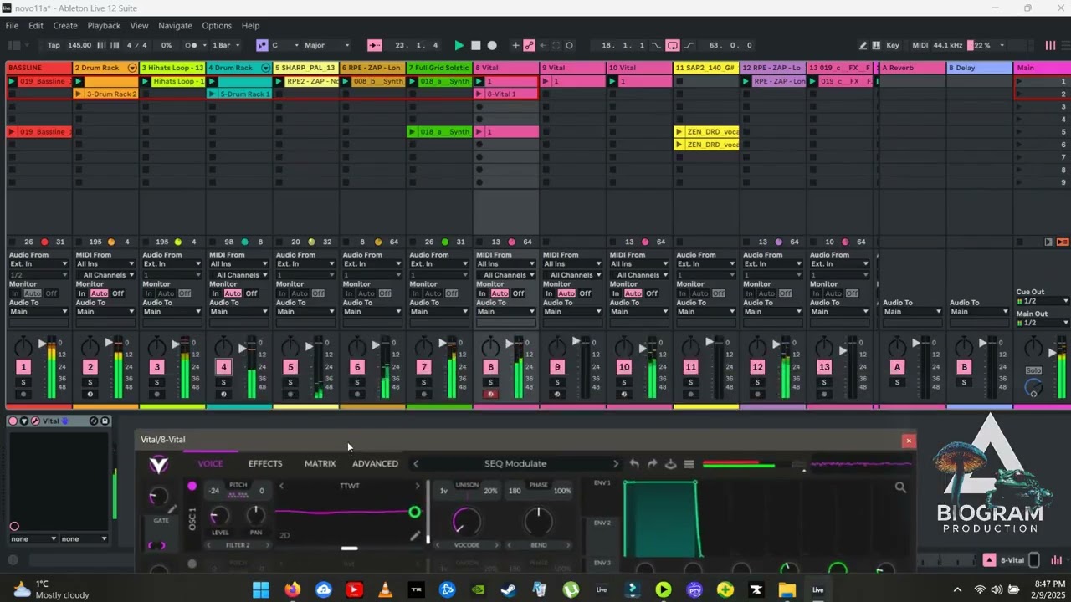Click the Tap tempo button
Viewport: 1071px width, 602px height.
54,45
